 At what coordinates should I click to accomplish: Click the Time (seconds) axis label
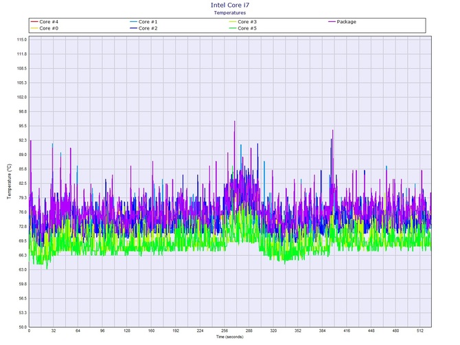tap(230, 337)
